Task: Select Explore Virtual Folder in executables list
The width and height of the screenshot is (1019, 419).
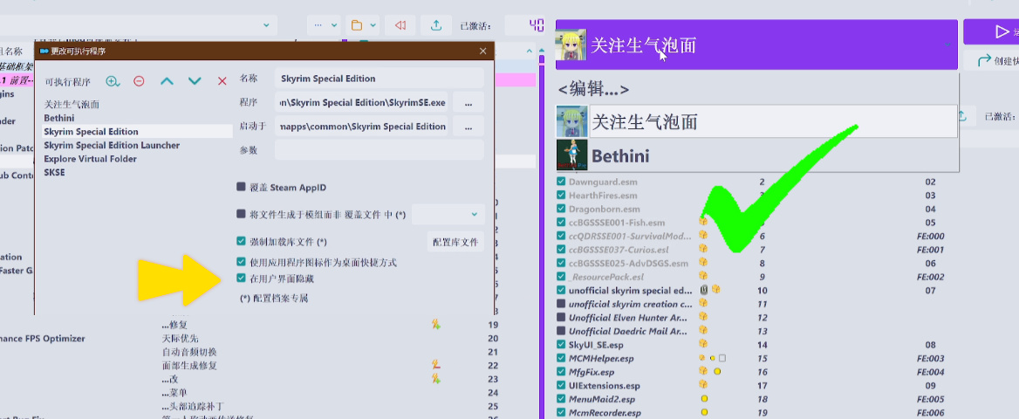Action: click(91, 159)
